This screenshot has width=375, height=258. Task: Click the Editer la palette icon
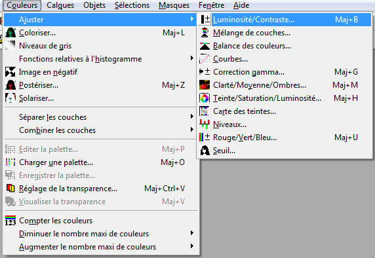(10, 149)
